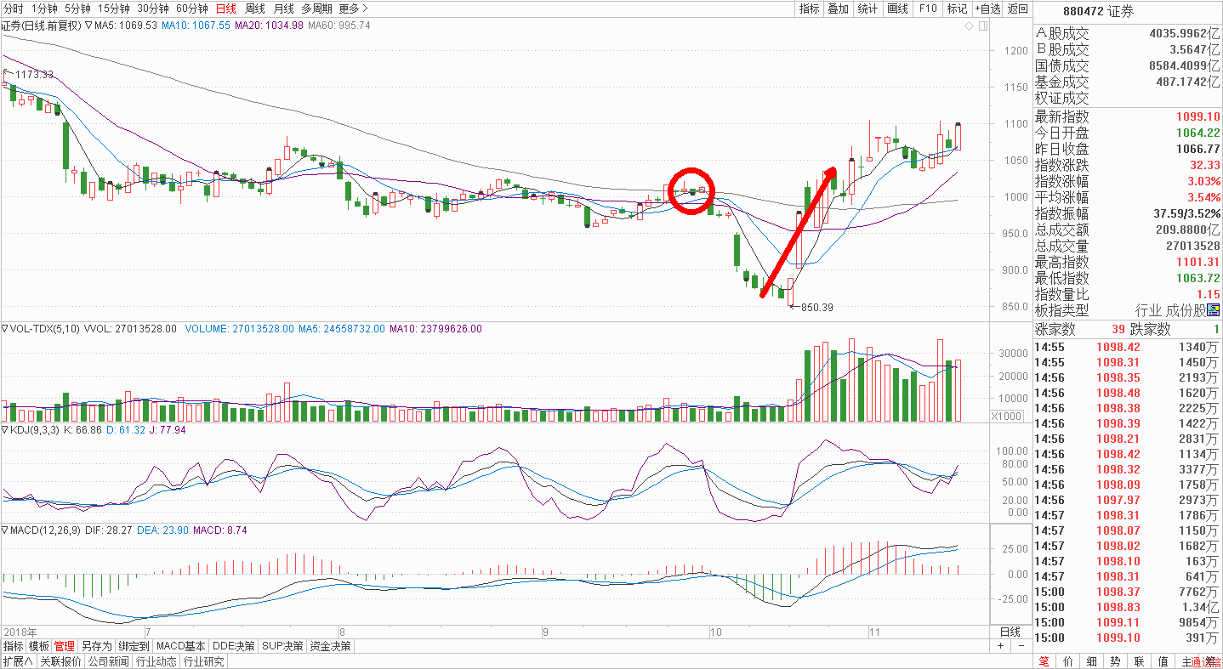Click the A股成交 value 4035.9962亿
The height and width of the screenshot is (669, 1223).
point(1184,33)
